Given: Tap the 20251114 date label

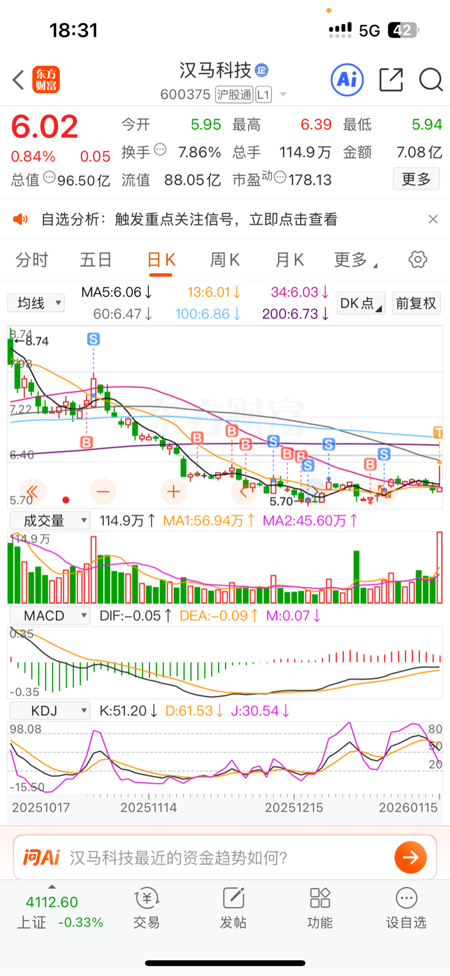Looking at the screenshot, I should [x=149, y=808].
